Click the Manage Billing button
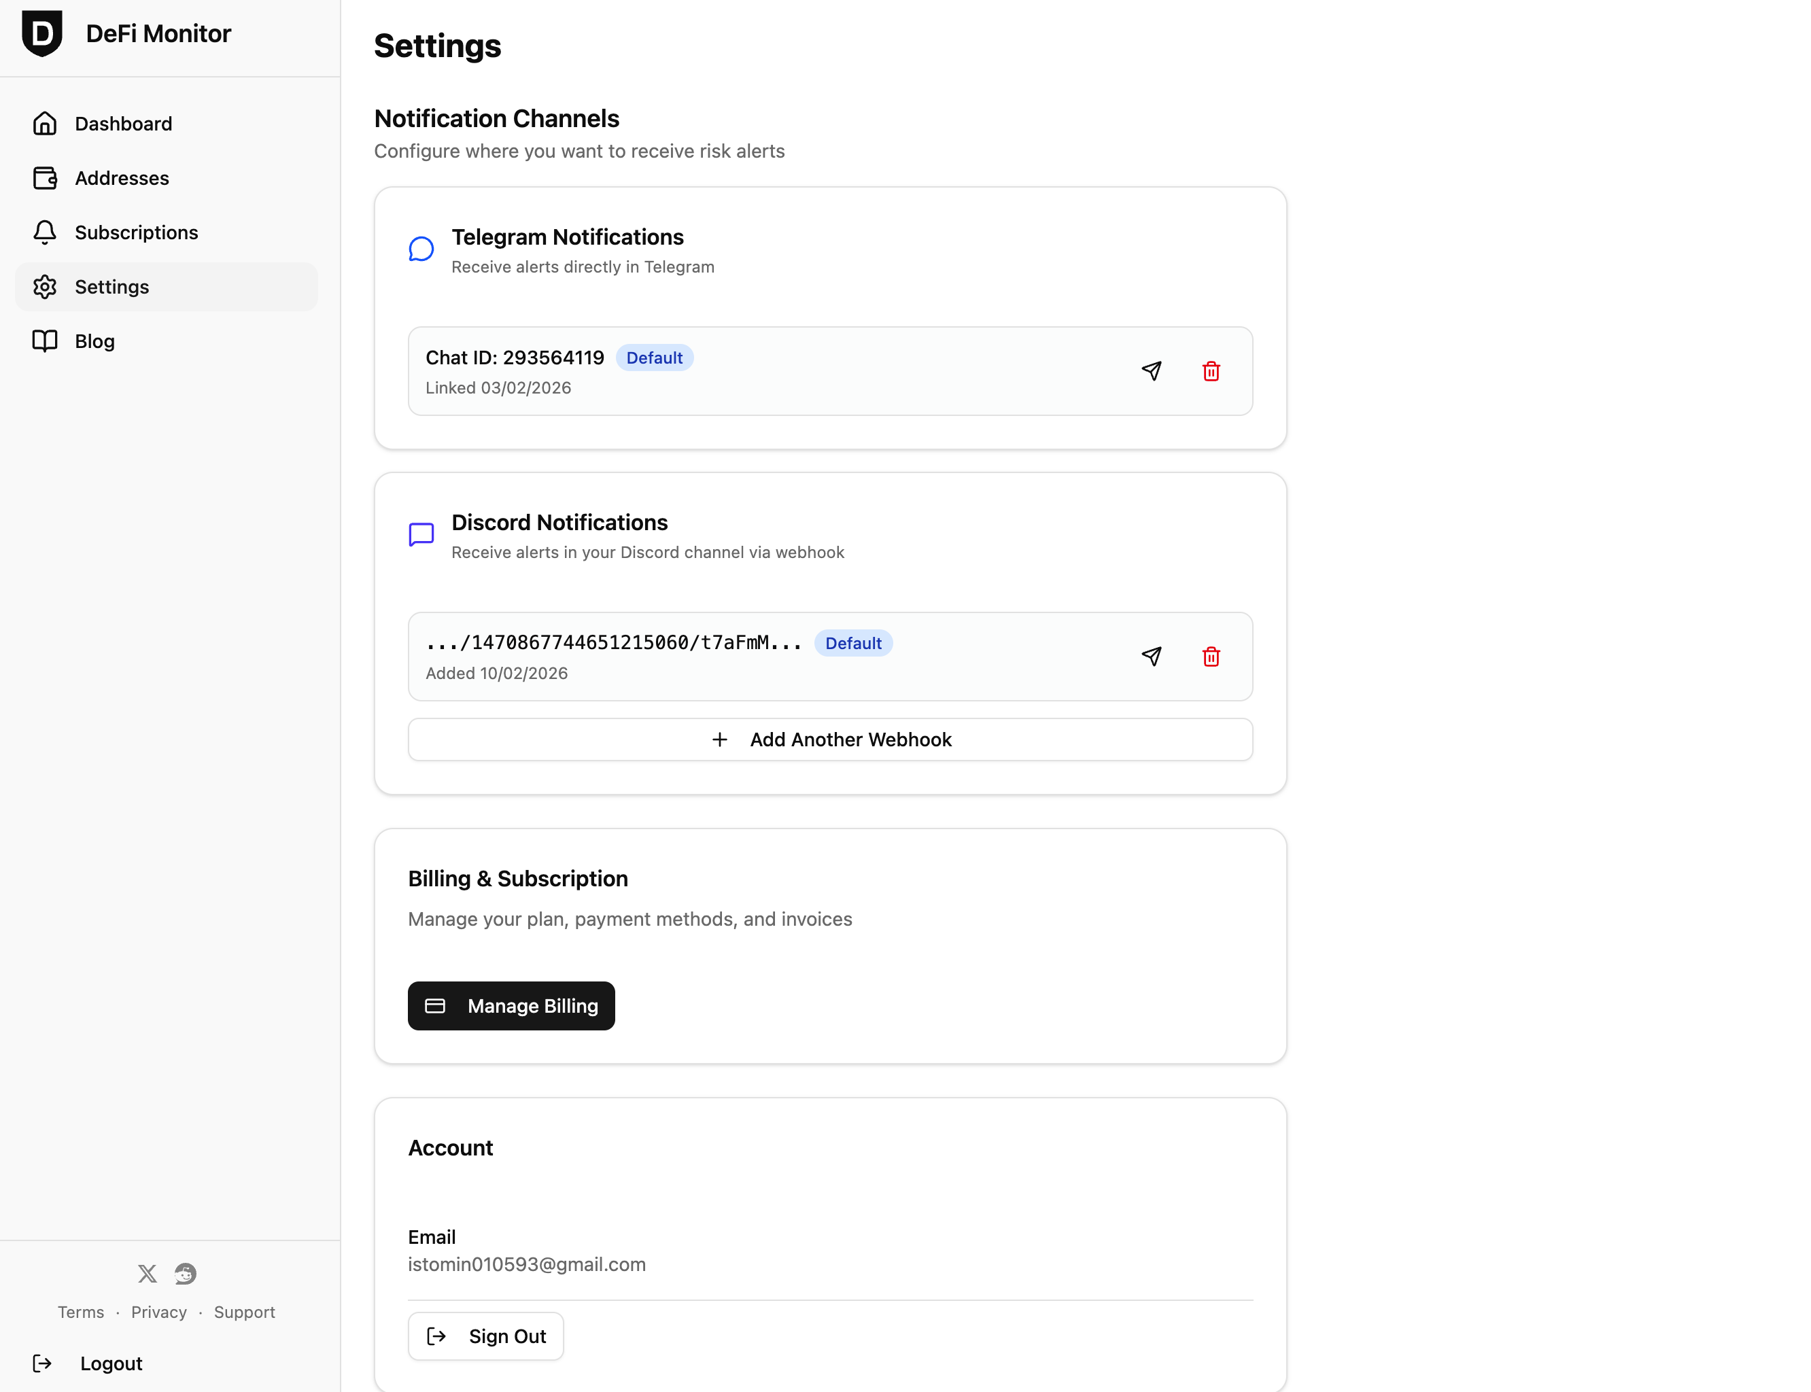1811x1392 pixels. click(511, 1005)
